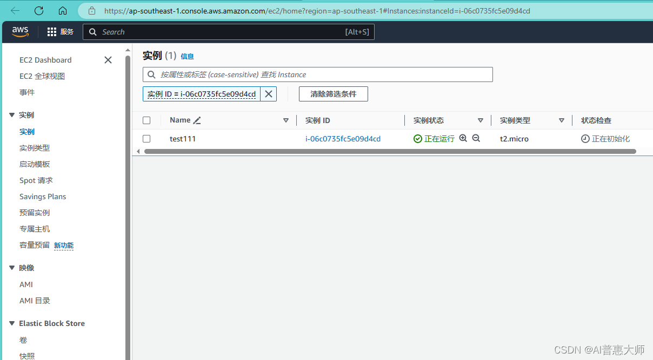Open Spot 请求
The width and height of the screenshot is (653, 360).
(x=36, y=180)
